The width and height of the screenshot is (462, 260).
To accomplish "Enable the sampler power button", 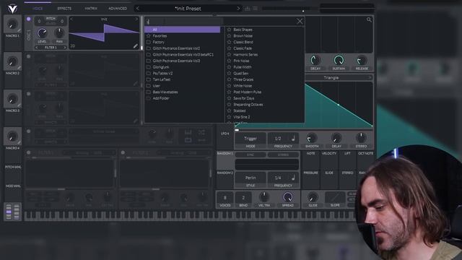I will 29,131.
